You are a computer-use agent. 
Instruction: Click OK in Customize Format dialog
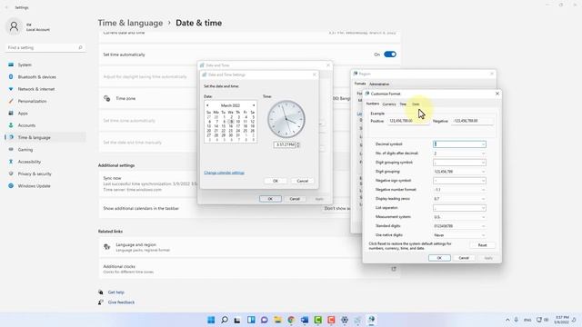[439, 258]
